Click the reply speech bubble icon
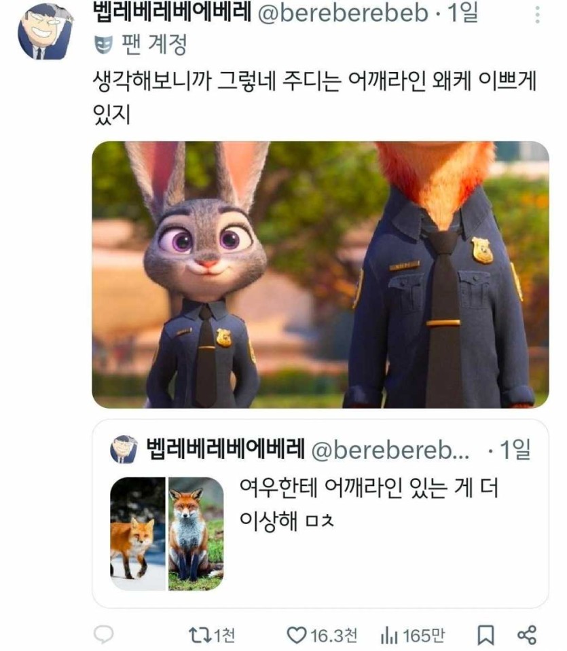 coord(103,635)
